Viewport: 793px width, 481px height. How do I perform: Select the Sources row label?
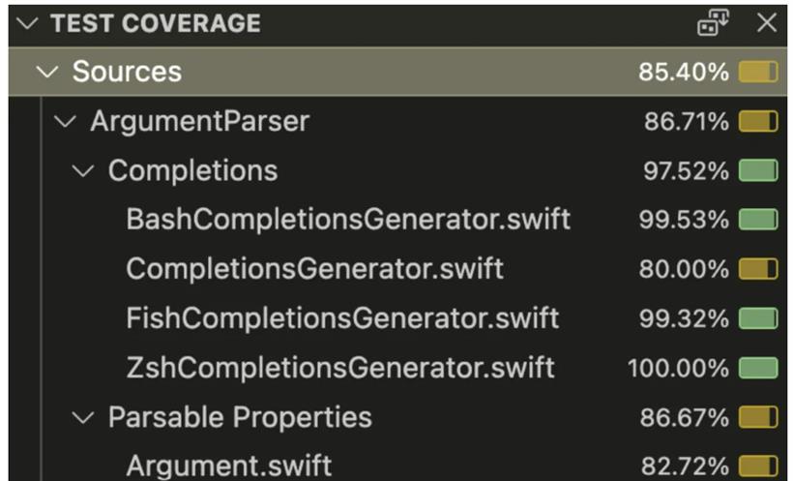point(127,72)
